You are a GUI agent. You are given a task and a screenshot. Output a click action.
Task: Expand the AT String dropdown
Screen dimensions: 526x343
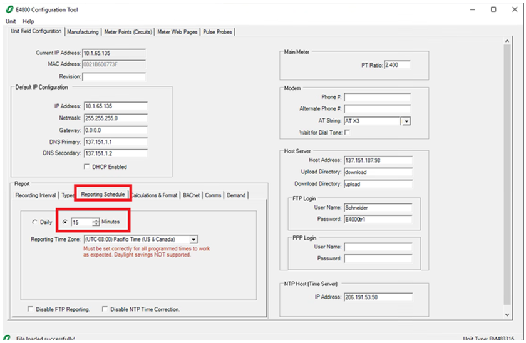(406, 121)
